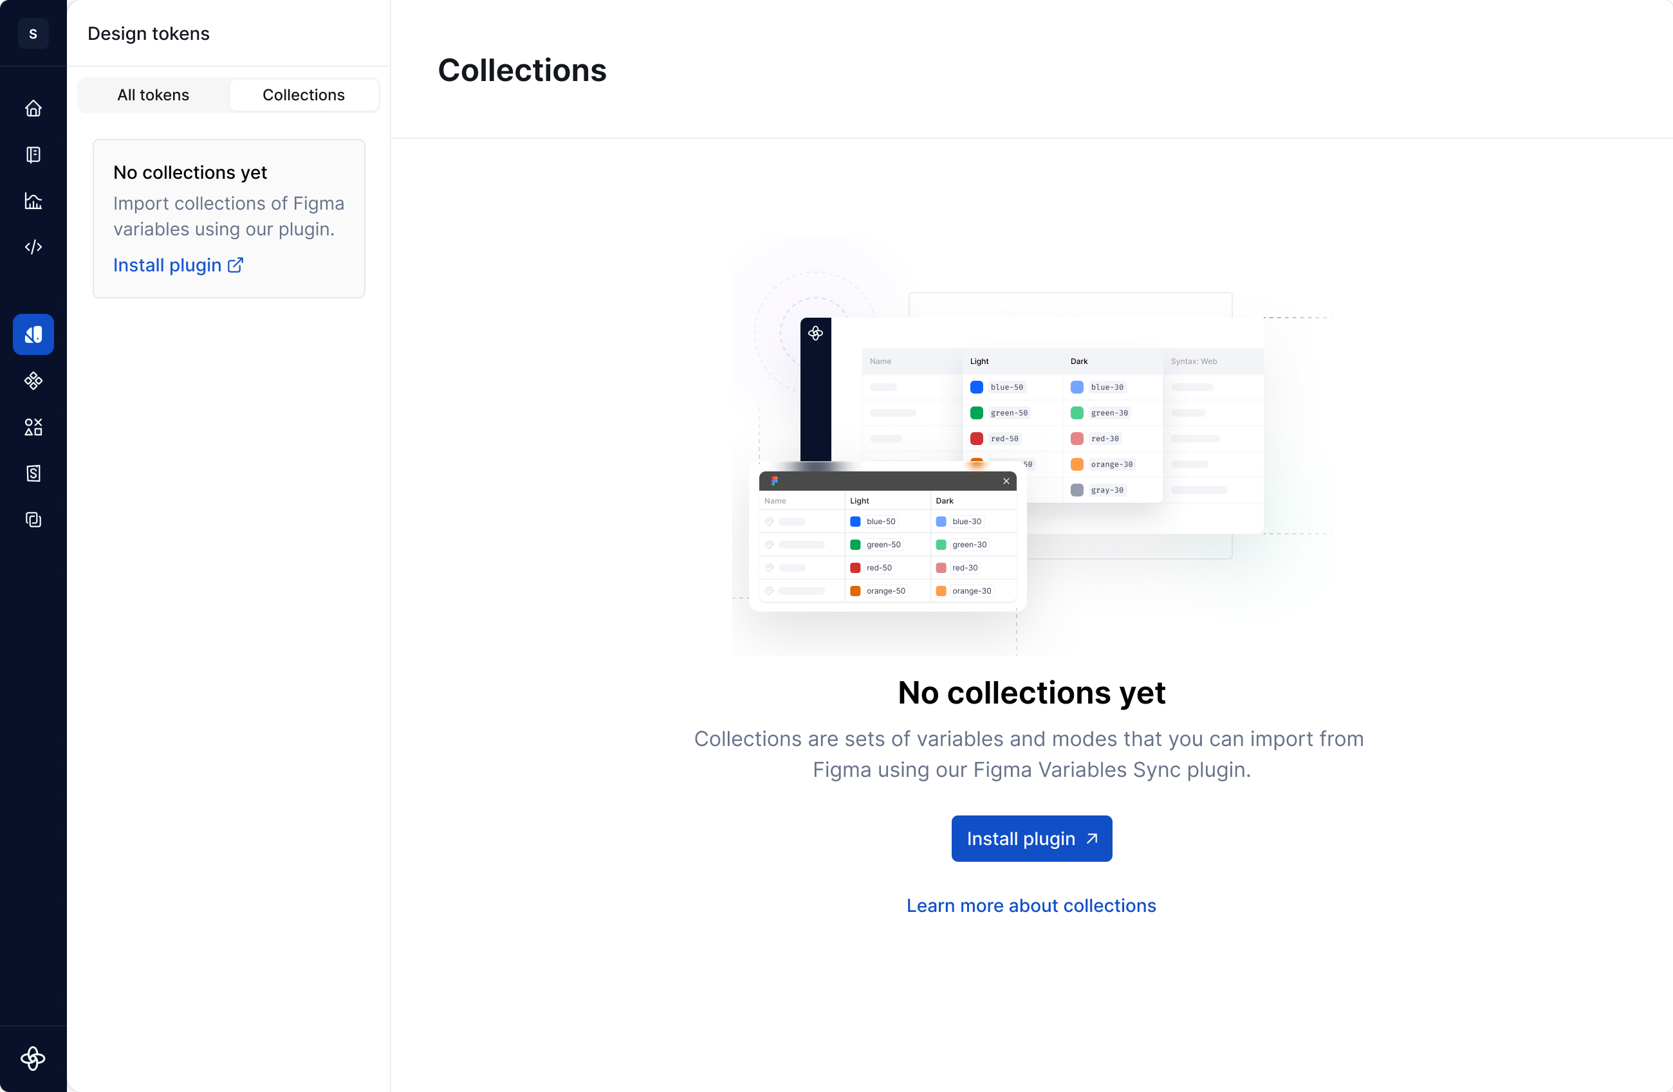Open the Home section in the sidebar
Viewport: 1673px width, 1092px height.
tap(33, 108)
